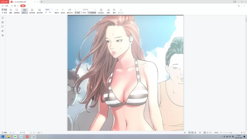Viewport: 247px width, 139px height.
Task: Open the bookmarks panel in left sidebar
Action: pos(2,18)
